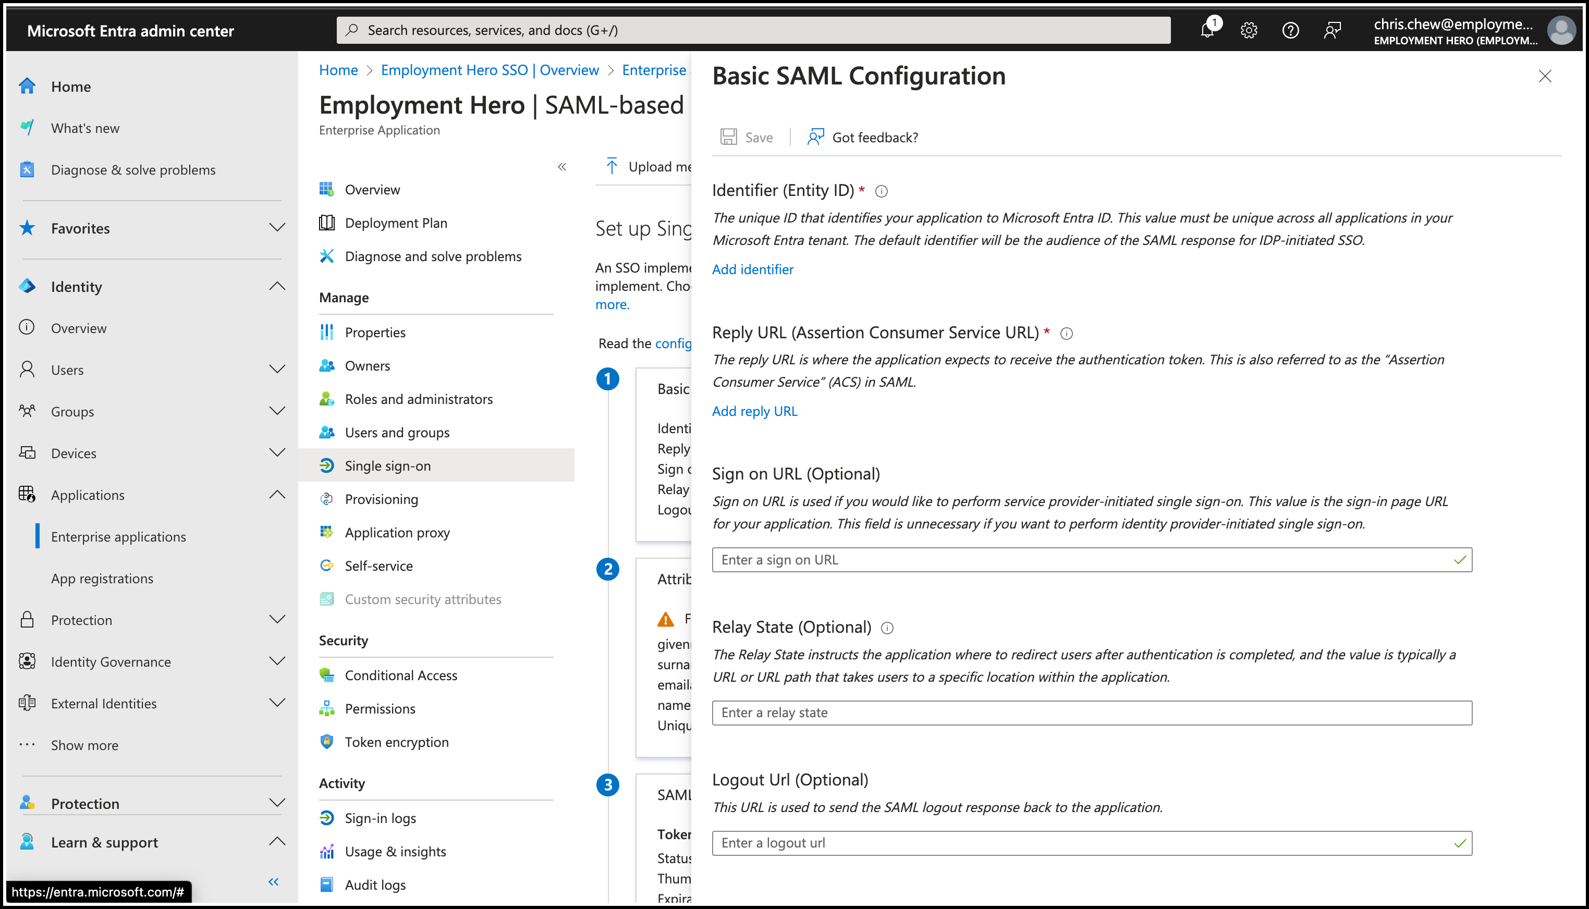
Task: Click the notifications bell icon
Action: point(1207,29)
